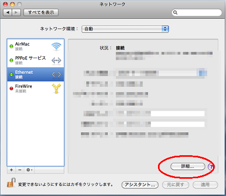This screenshot has width=226, height=196.
Task: Click in the search field
Action: (x=197, y=13)
